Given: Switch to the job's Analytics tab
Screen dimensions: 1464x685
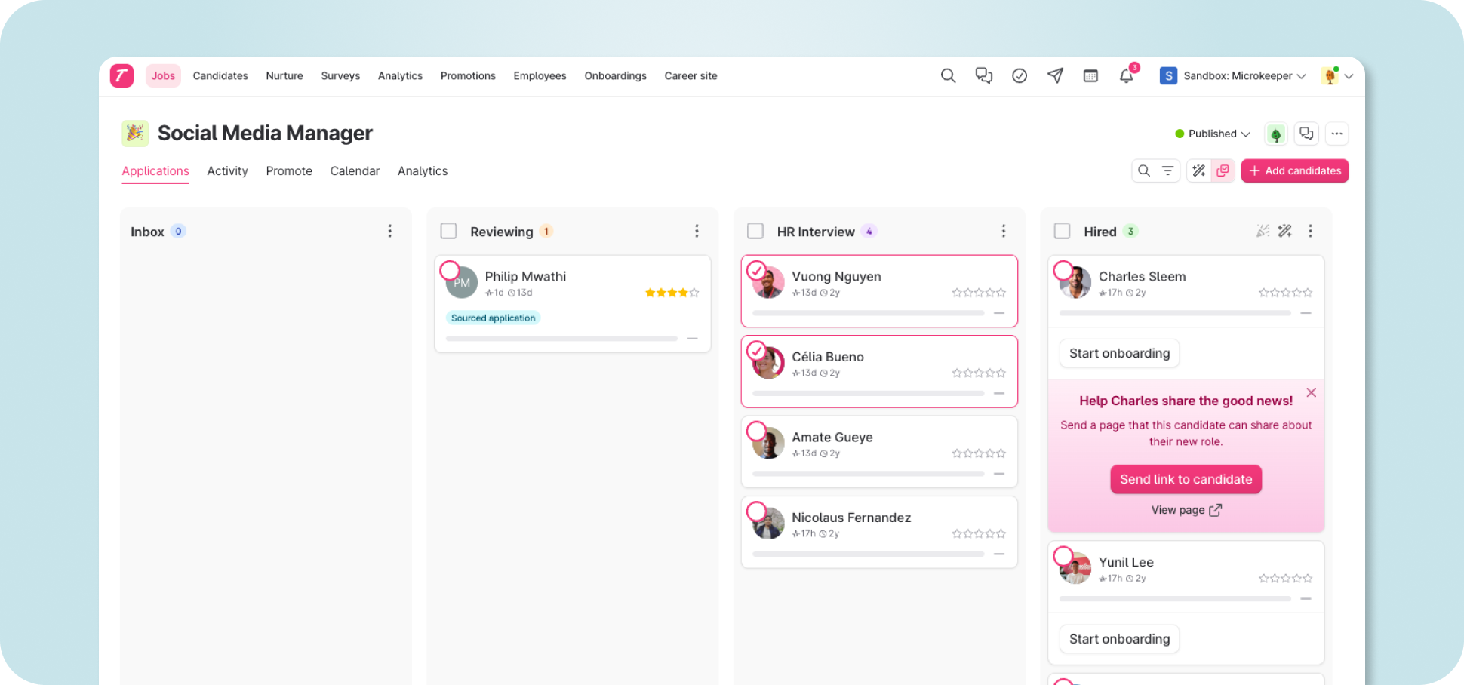Looking at the screenshot, I should pos(423,171).
